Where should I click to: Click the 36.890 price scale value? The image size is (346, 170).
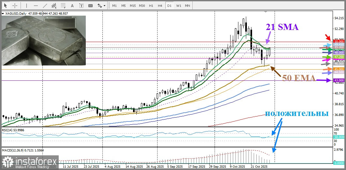click(x=339, y=115)
